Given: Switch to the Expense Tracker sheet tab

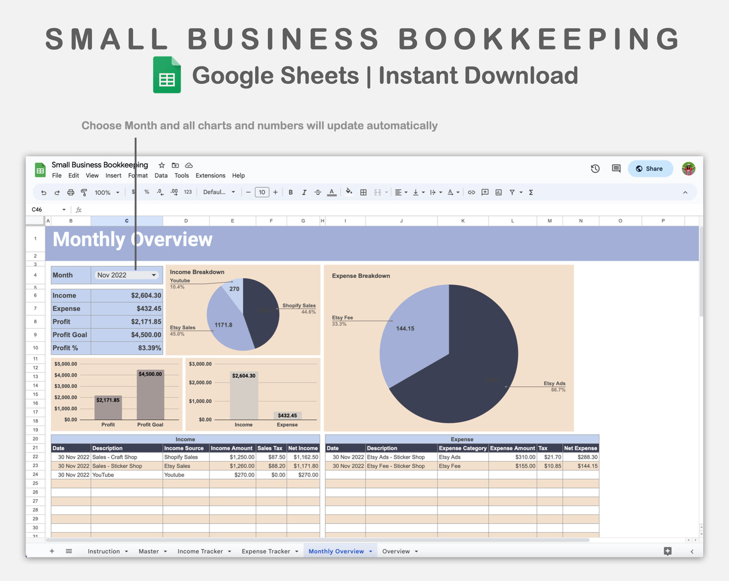Looking at the screenshot, I should click(266, 551).
